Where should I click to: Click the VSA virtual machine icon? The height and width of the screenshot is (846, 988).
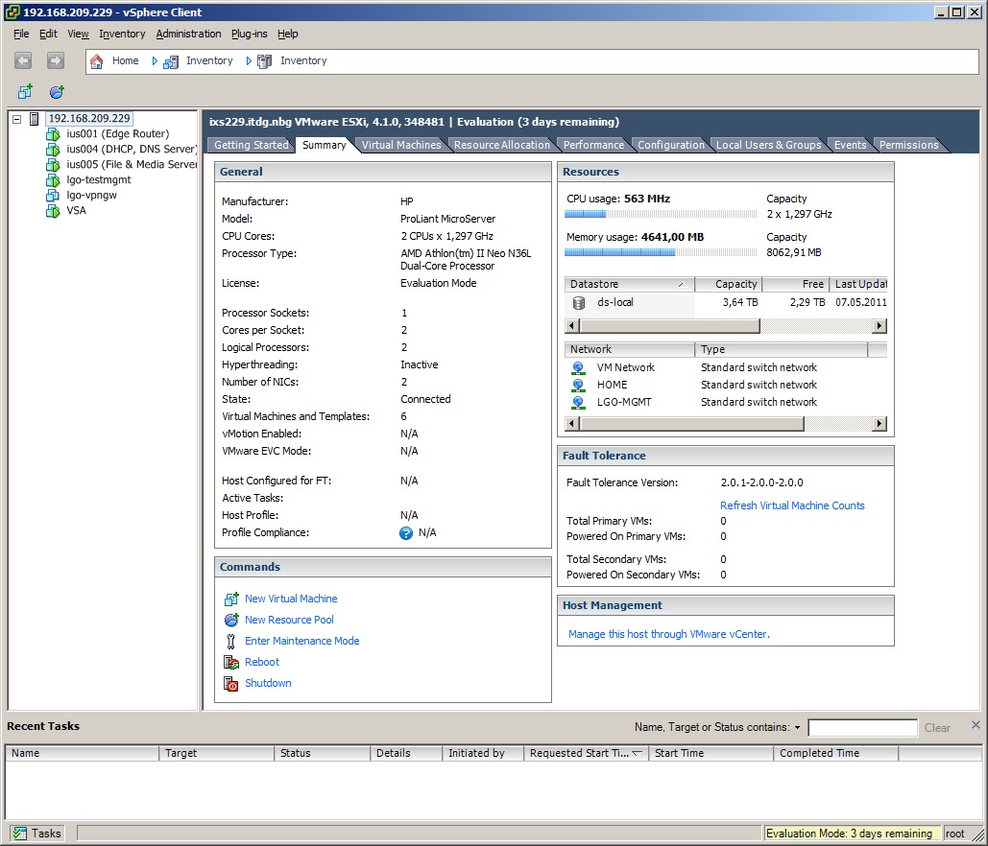tap(53, 211)
